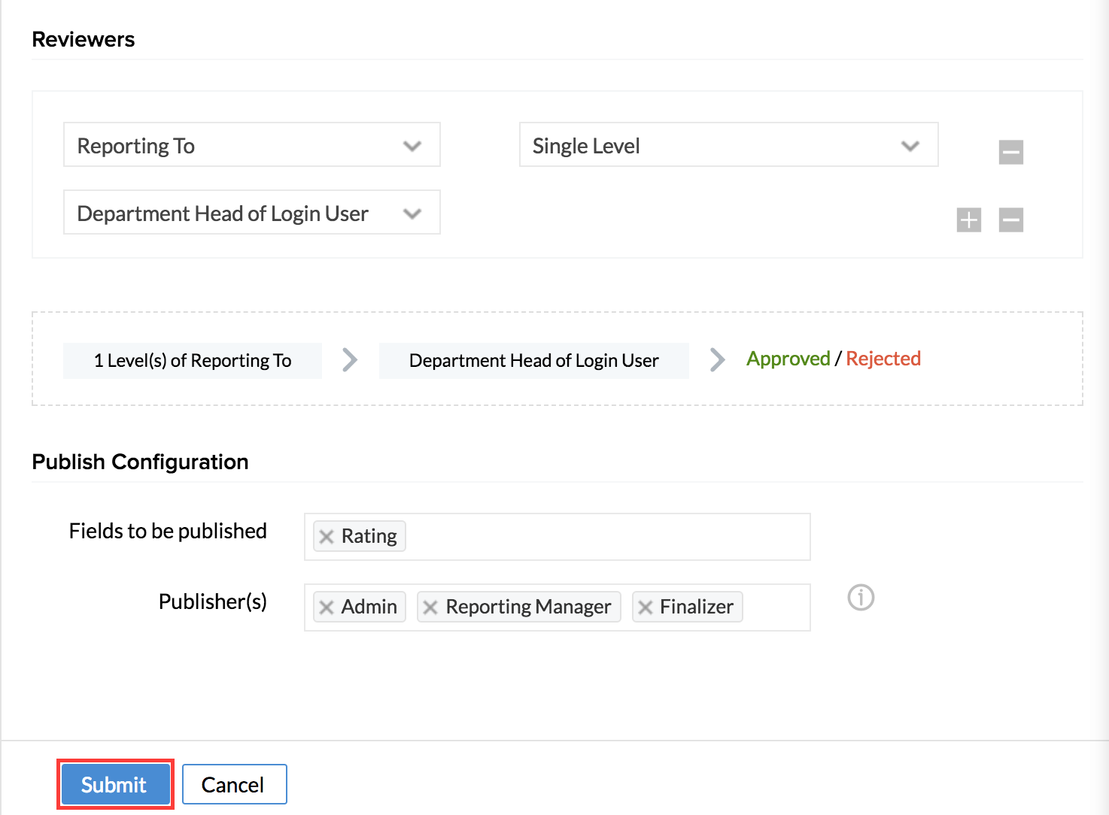The image size is (1109, 815).
Task: Open Department Head of Login User dropdown
Action: click(x=251, y=213)
